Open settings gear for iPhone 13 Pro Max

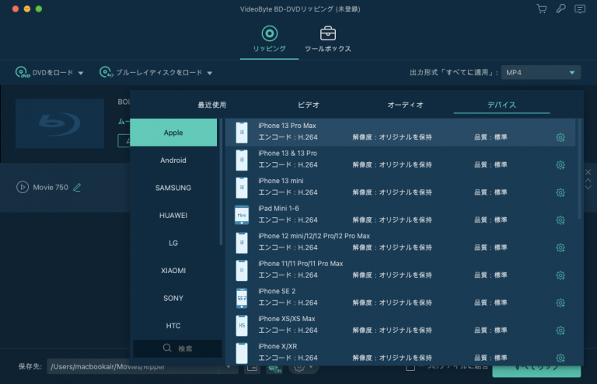pyautogui.click(x=560, y=138)
